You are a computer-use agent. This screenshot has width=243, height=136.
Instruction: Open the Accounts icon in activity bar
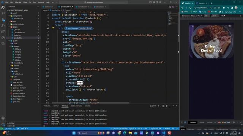click(3, 118)
